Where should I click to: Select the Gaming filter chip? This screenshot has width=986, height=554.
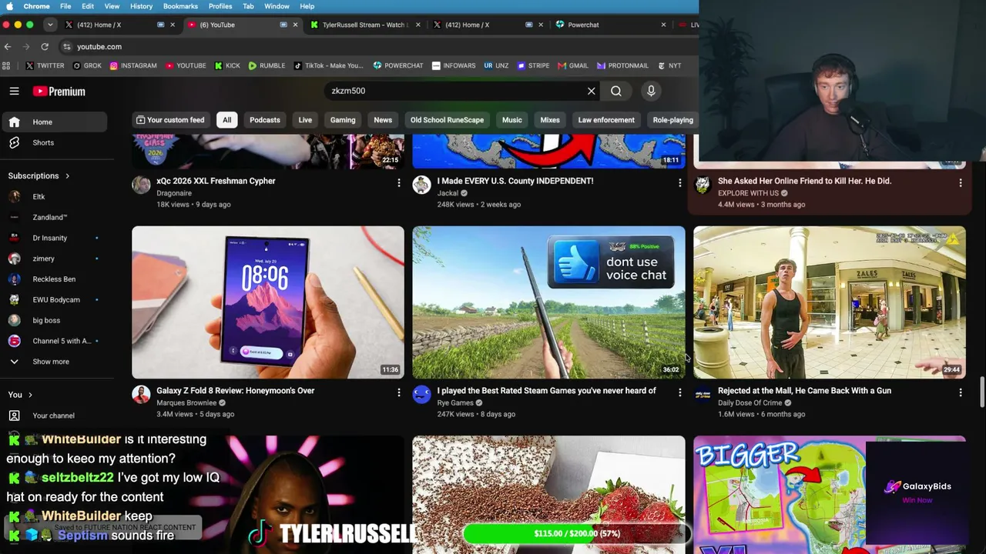tap(343, 120)
